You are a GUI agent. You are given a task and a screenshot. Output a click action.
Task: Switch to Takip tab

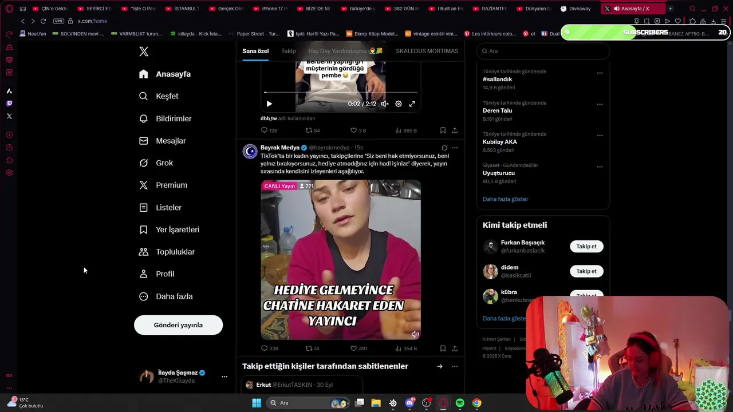click(289, 51)
